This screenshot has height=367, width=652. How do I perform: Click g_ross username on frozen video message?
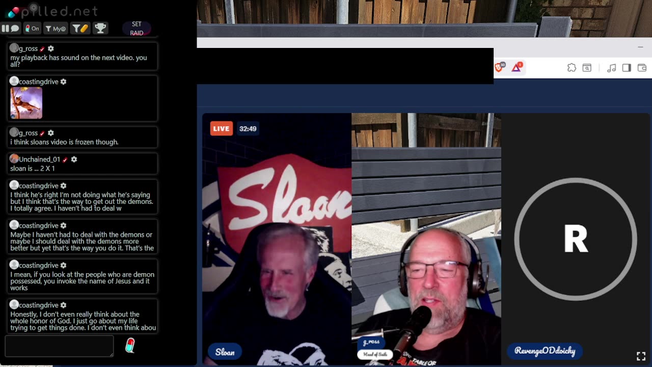28,133
